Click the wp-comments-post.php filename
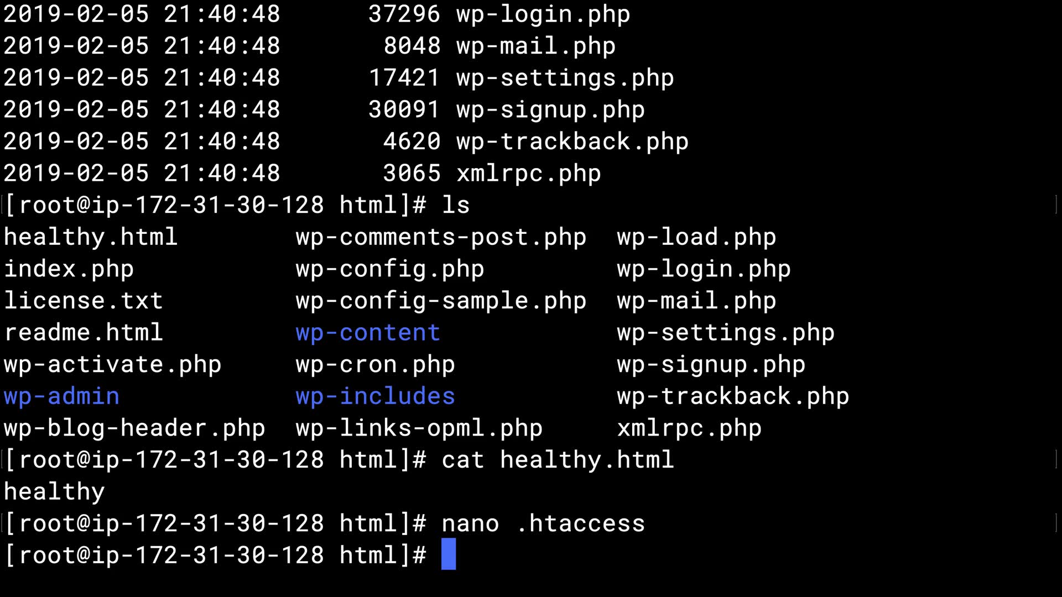 [440, 237]
